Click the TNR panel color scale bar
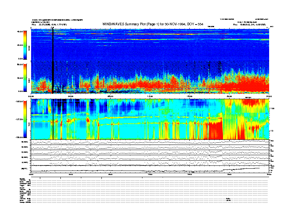The width and height of the screenshot is (290, 224). pyautogui.click(x=25, y=119)
